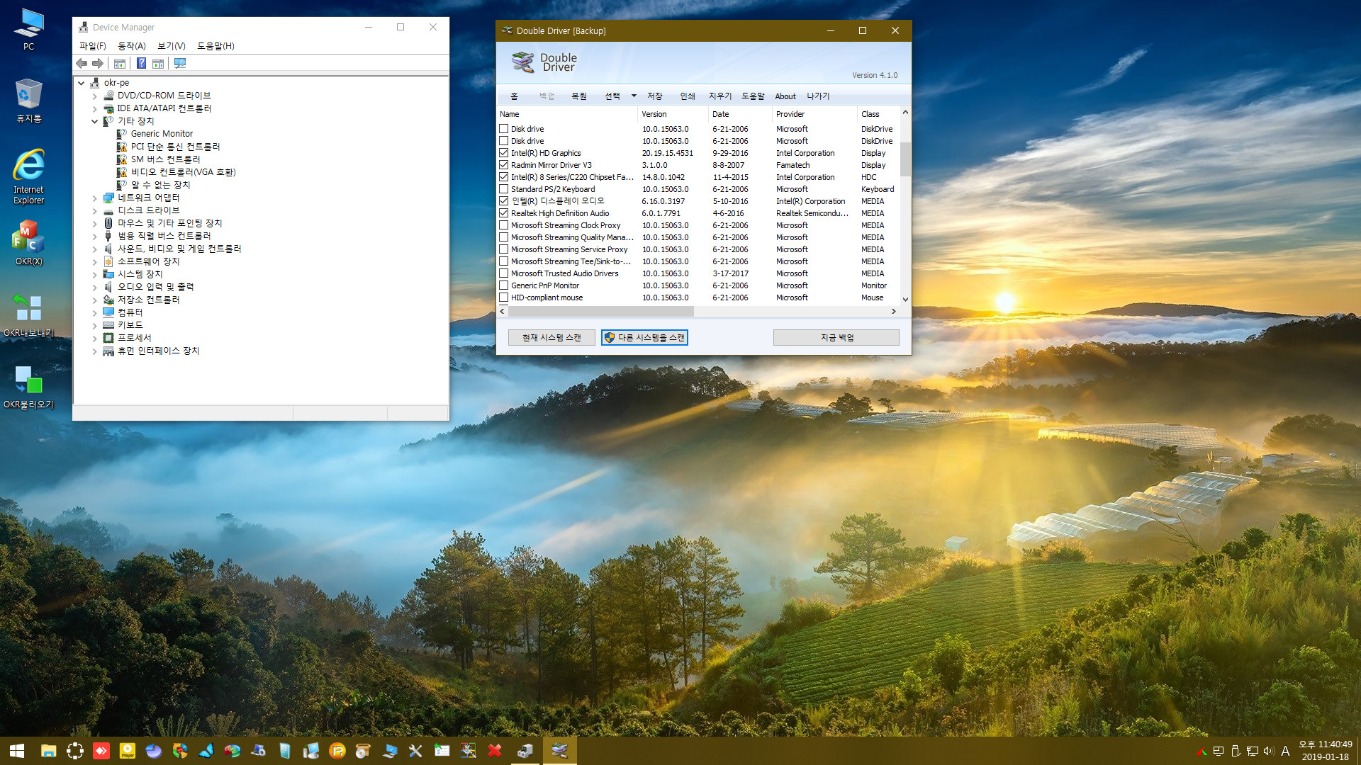Screen dimensions: 1361x765
Task: Open 동작(A) menu in Device Manager
Action: pyautogui.click(x=132, y=46)
